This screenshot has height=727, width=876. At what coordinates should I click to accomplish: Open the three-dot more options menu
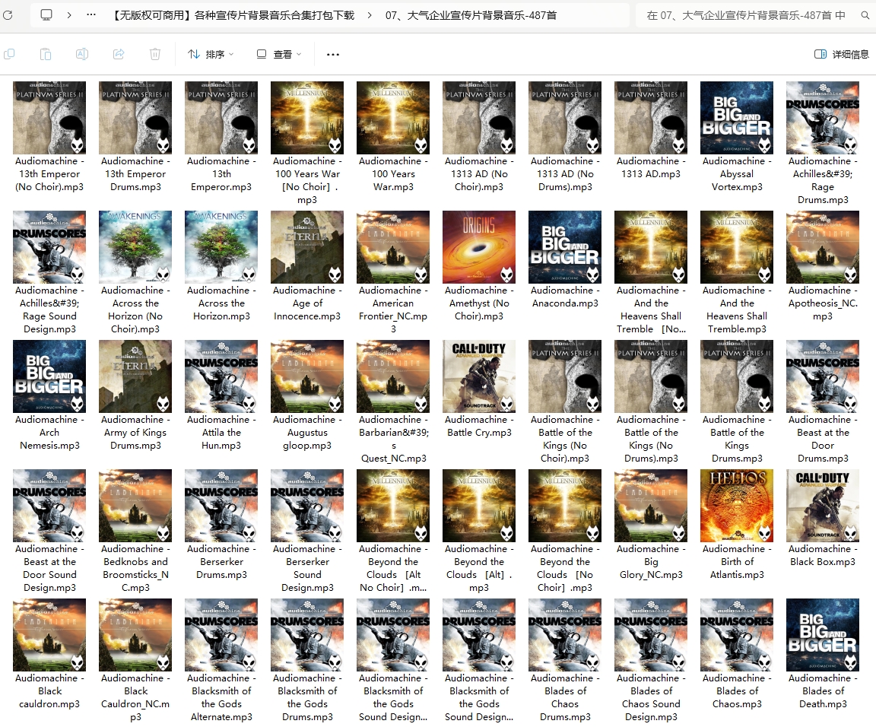click(x=332, y=54)
